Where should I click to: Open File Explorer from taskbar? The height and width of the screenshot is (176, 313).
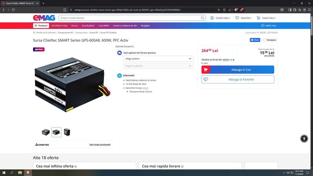pos(20,173)
